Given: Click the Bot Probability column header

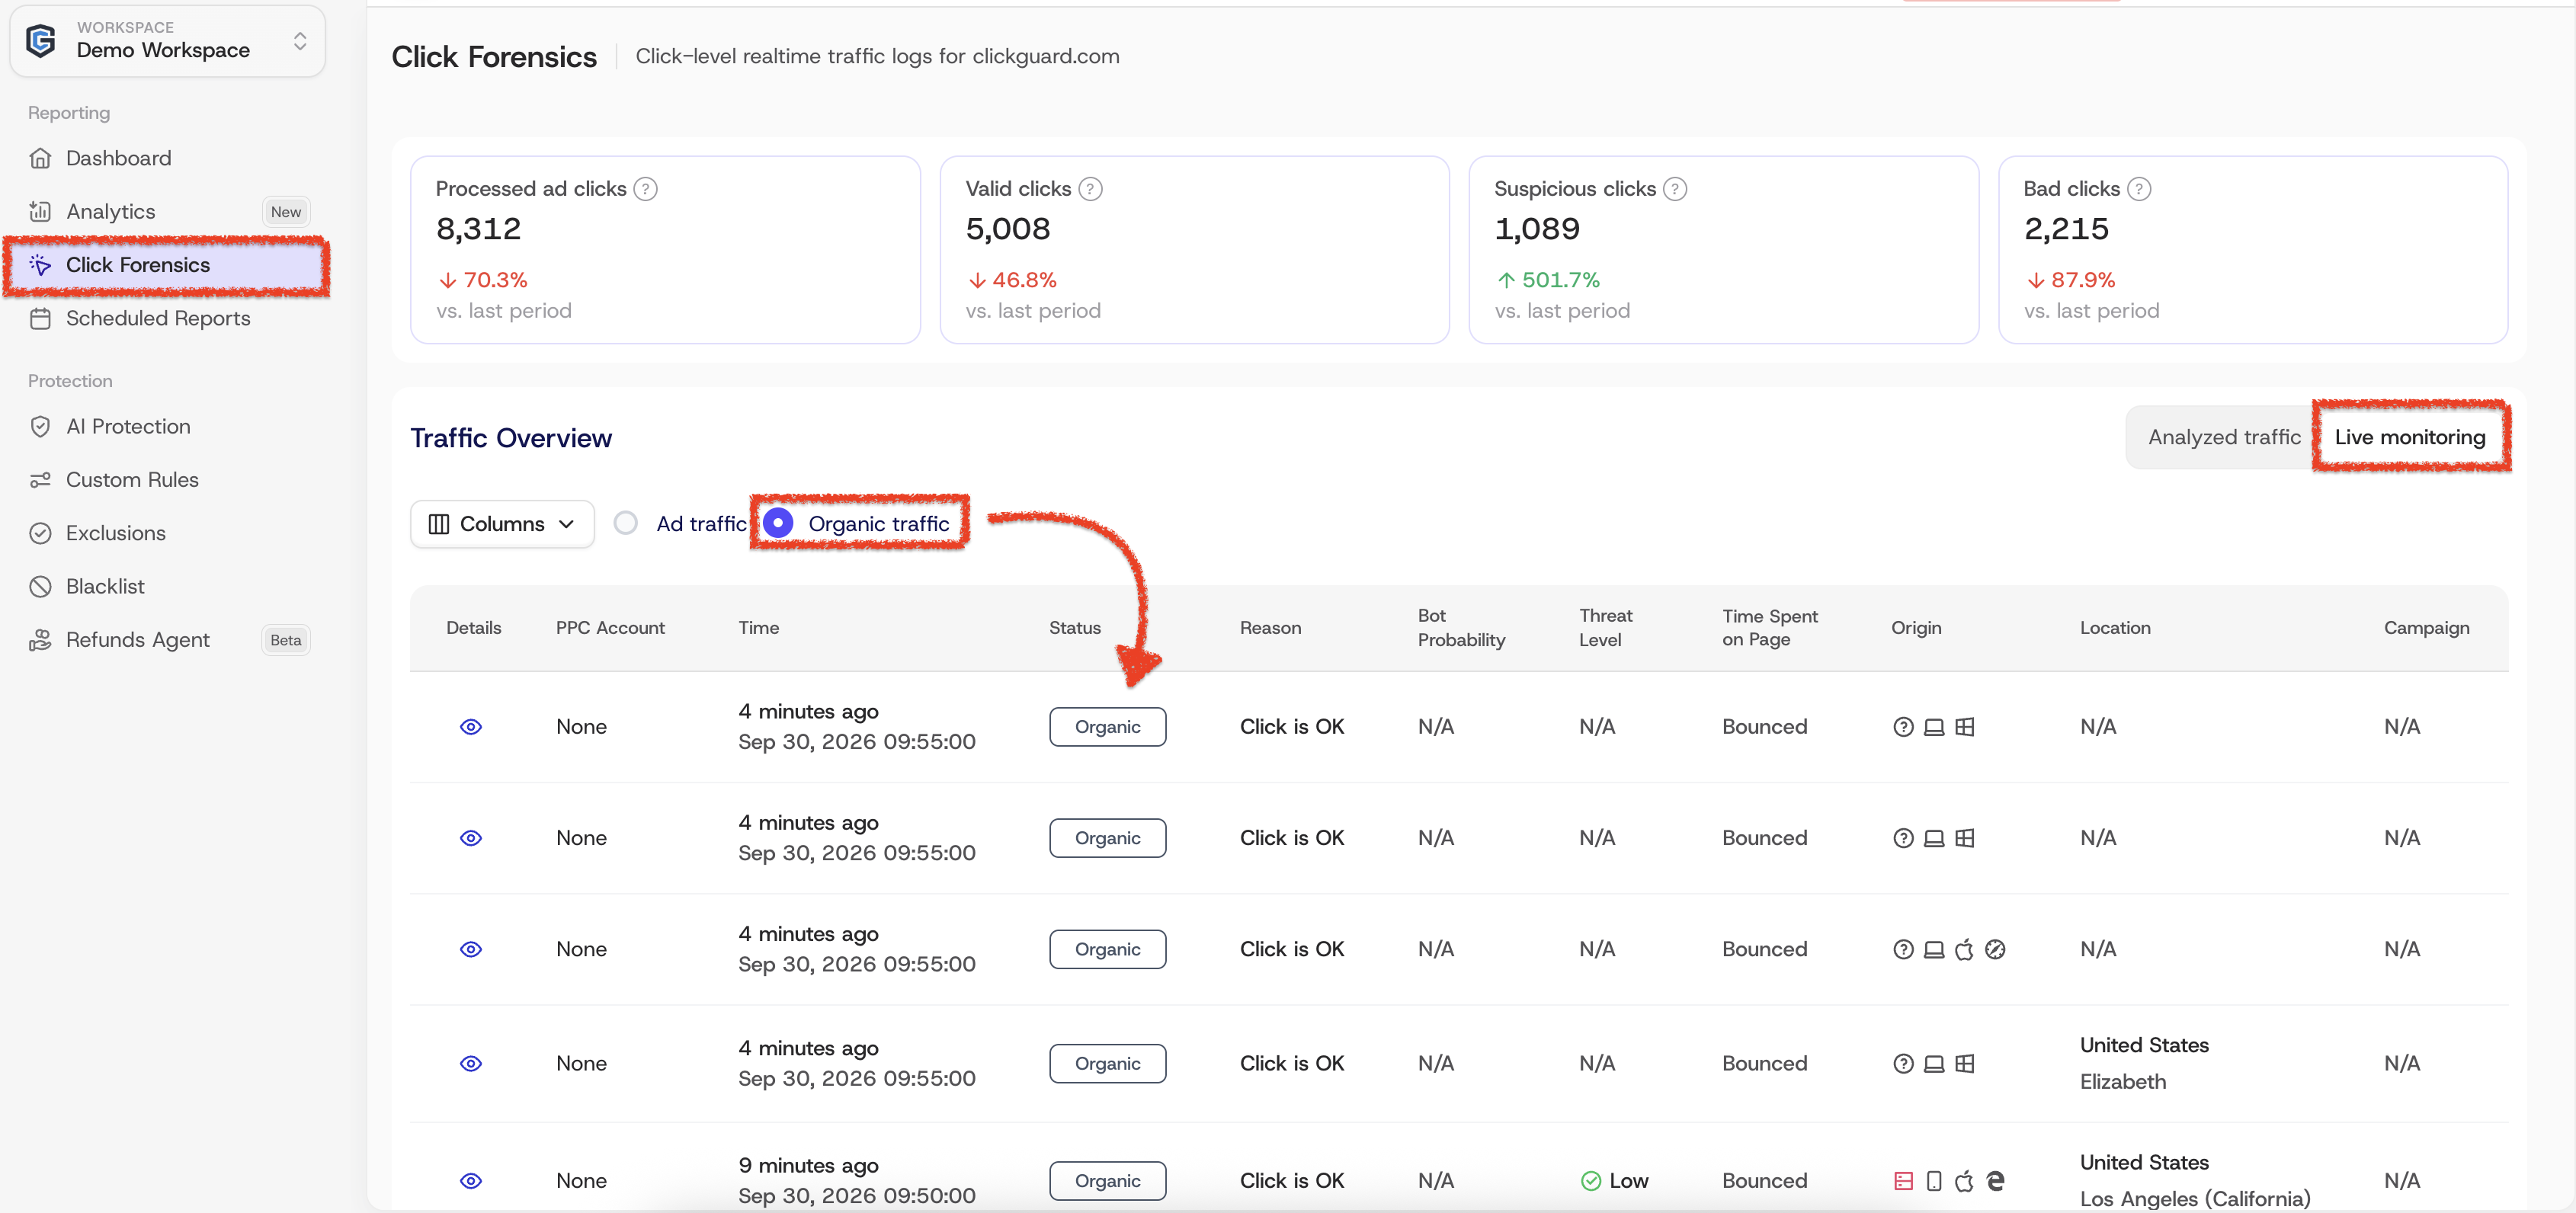Looking at the screenshot, I should click(x=1461, y=628).
